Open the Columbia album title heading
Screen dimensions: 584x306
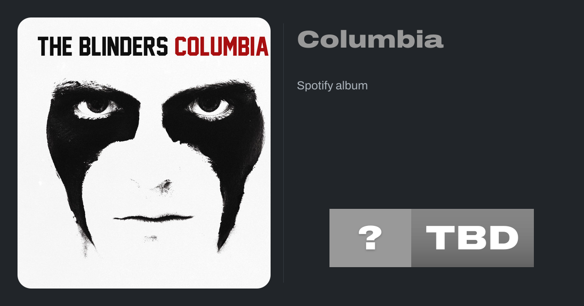(x=370, y=39)
